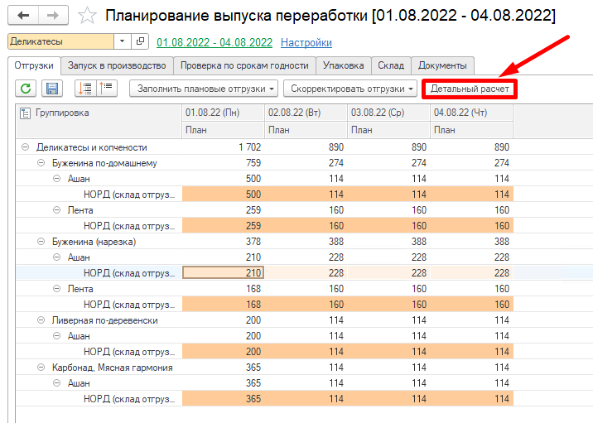
Task: Go to the Упаковка tab
Action: point(344,65)
